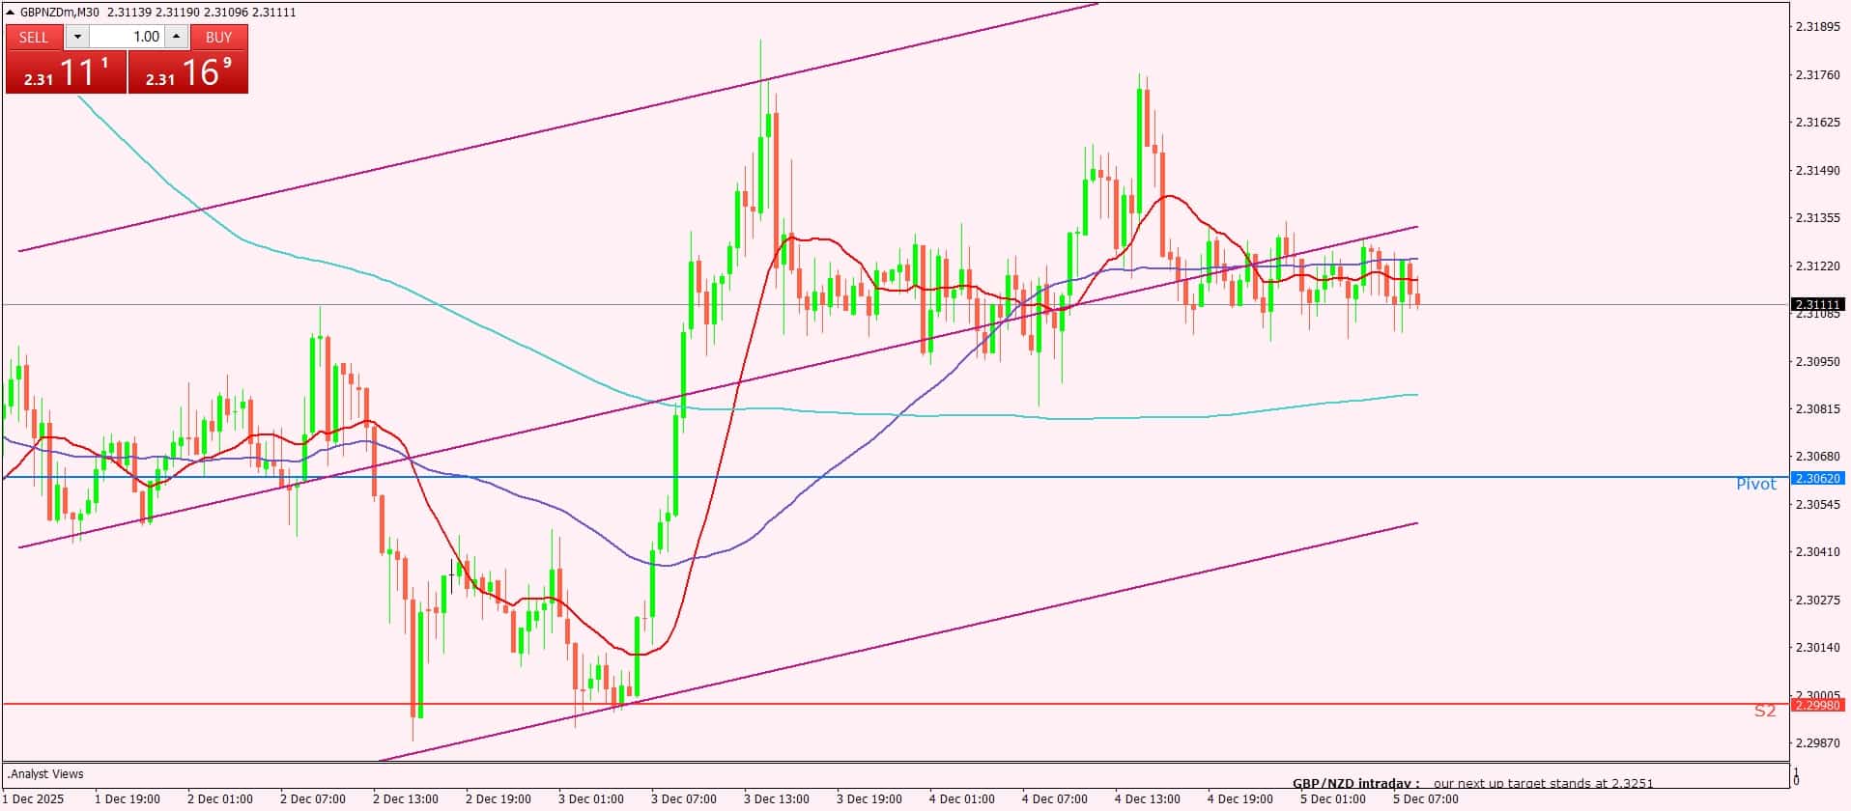The height and width of the screenshot is (811, 1851).
Task: Click the current price tag 2.31111
Action: [1817, 305]
